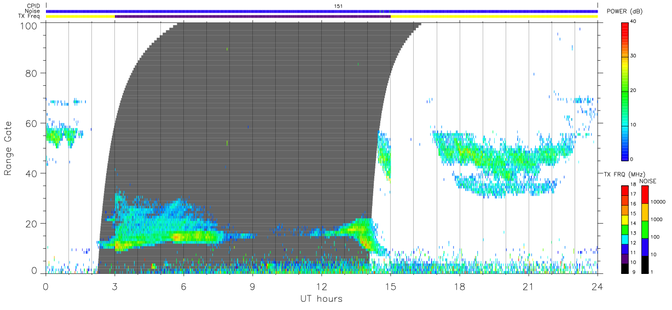Click the 30 tick on the power colorbar
Image resolution: width=672 pixels, height=310 pixels.
[634, 56]
